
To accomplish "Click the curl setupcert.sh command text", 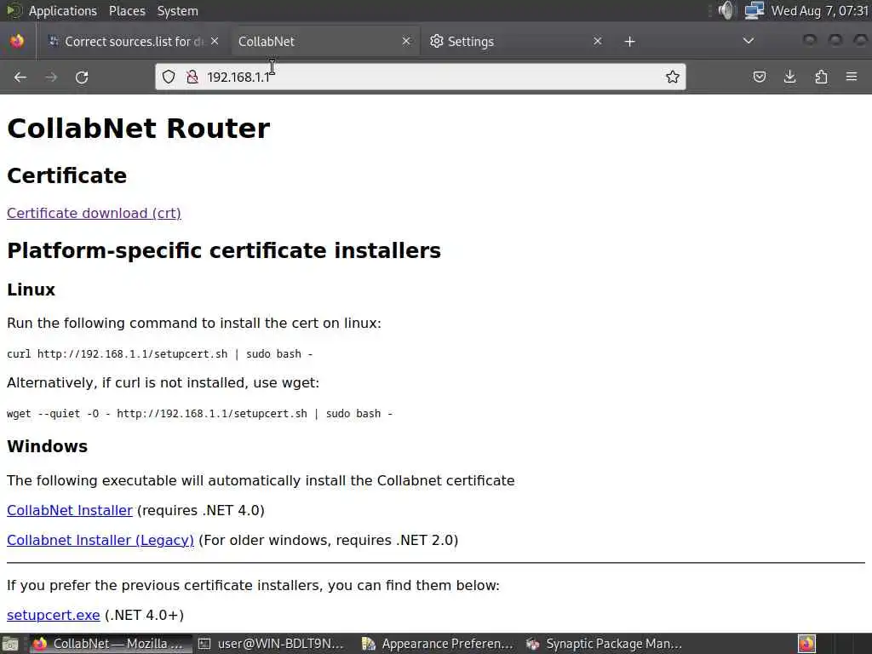I will pyautogui.click(x=159, y=353).
